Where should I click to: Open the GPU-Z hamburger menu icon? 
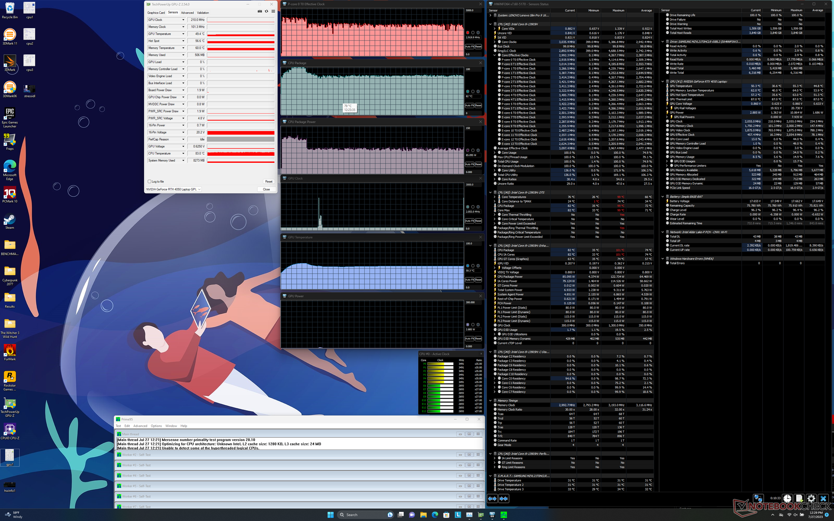pyautogui.click(x=273, y=11)
